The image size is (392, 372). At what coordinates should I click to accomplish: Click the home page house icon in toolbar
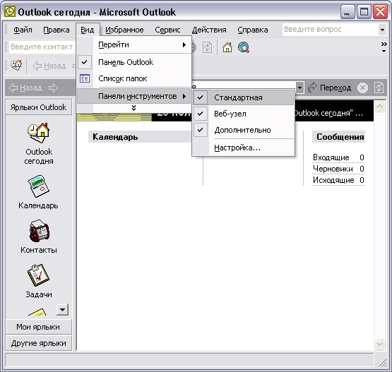click(227, 47)
